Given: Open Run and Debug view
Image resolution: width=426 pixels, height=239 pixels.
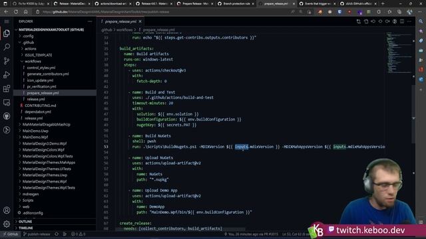Looking at the screenshot, I should point(7,75).
